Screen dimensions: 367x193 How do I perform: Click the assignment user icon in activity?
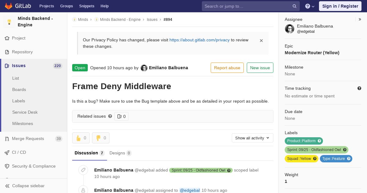(x=83, y=190)
